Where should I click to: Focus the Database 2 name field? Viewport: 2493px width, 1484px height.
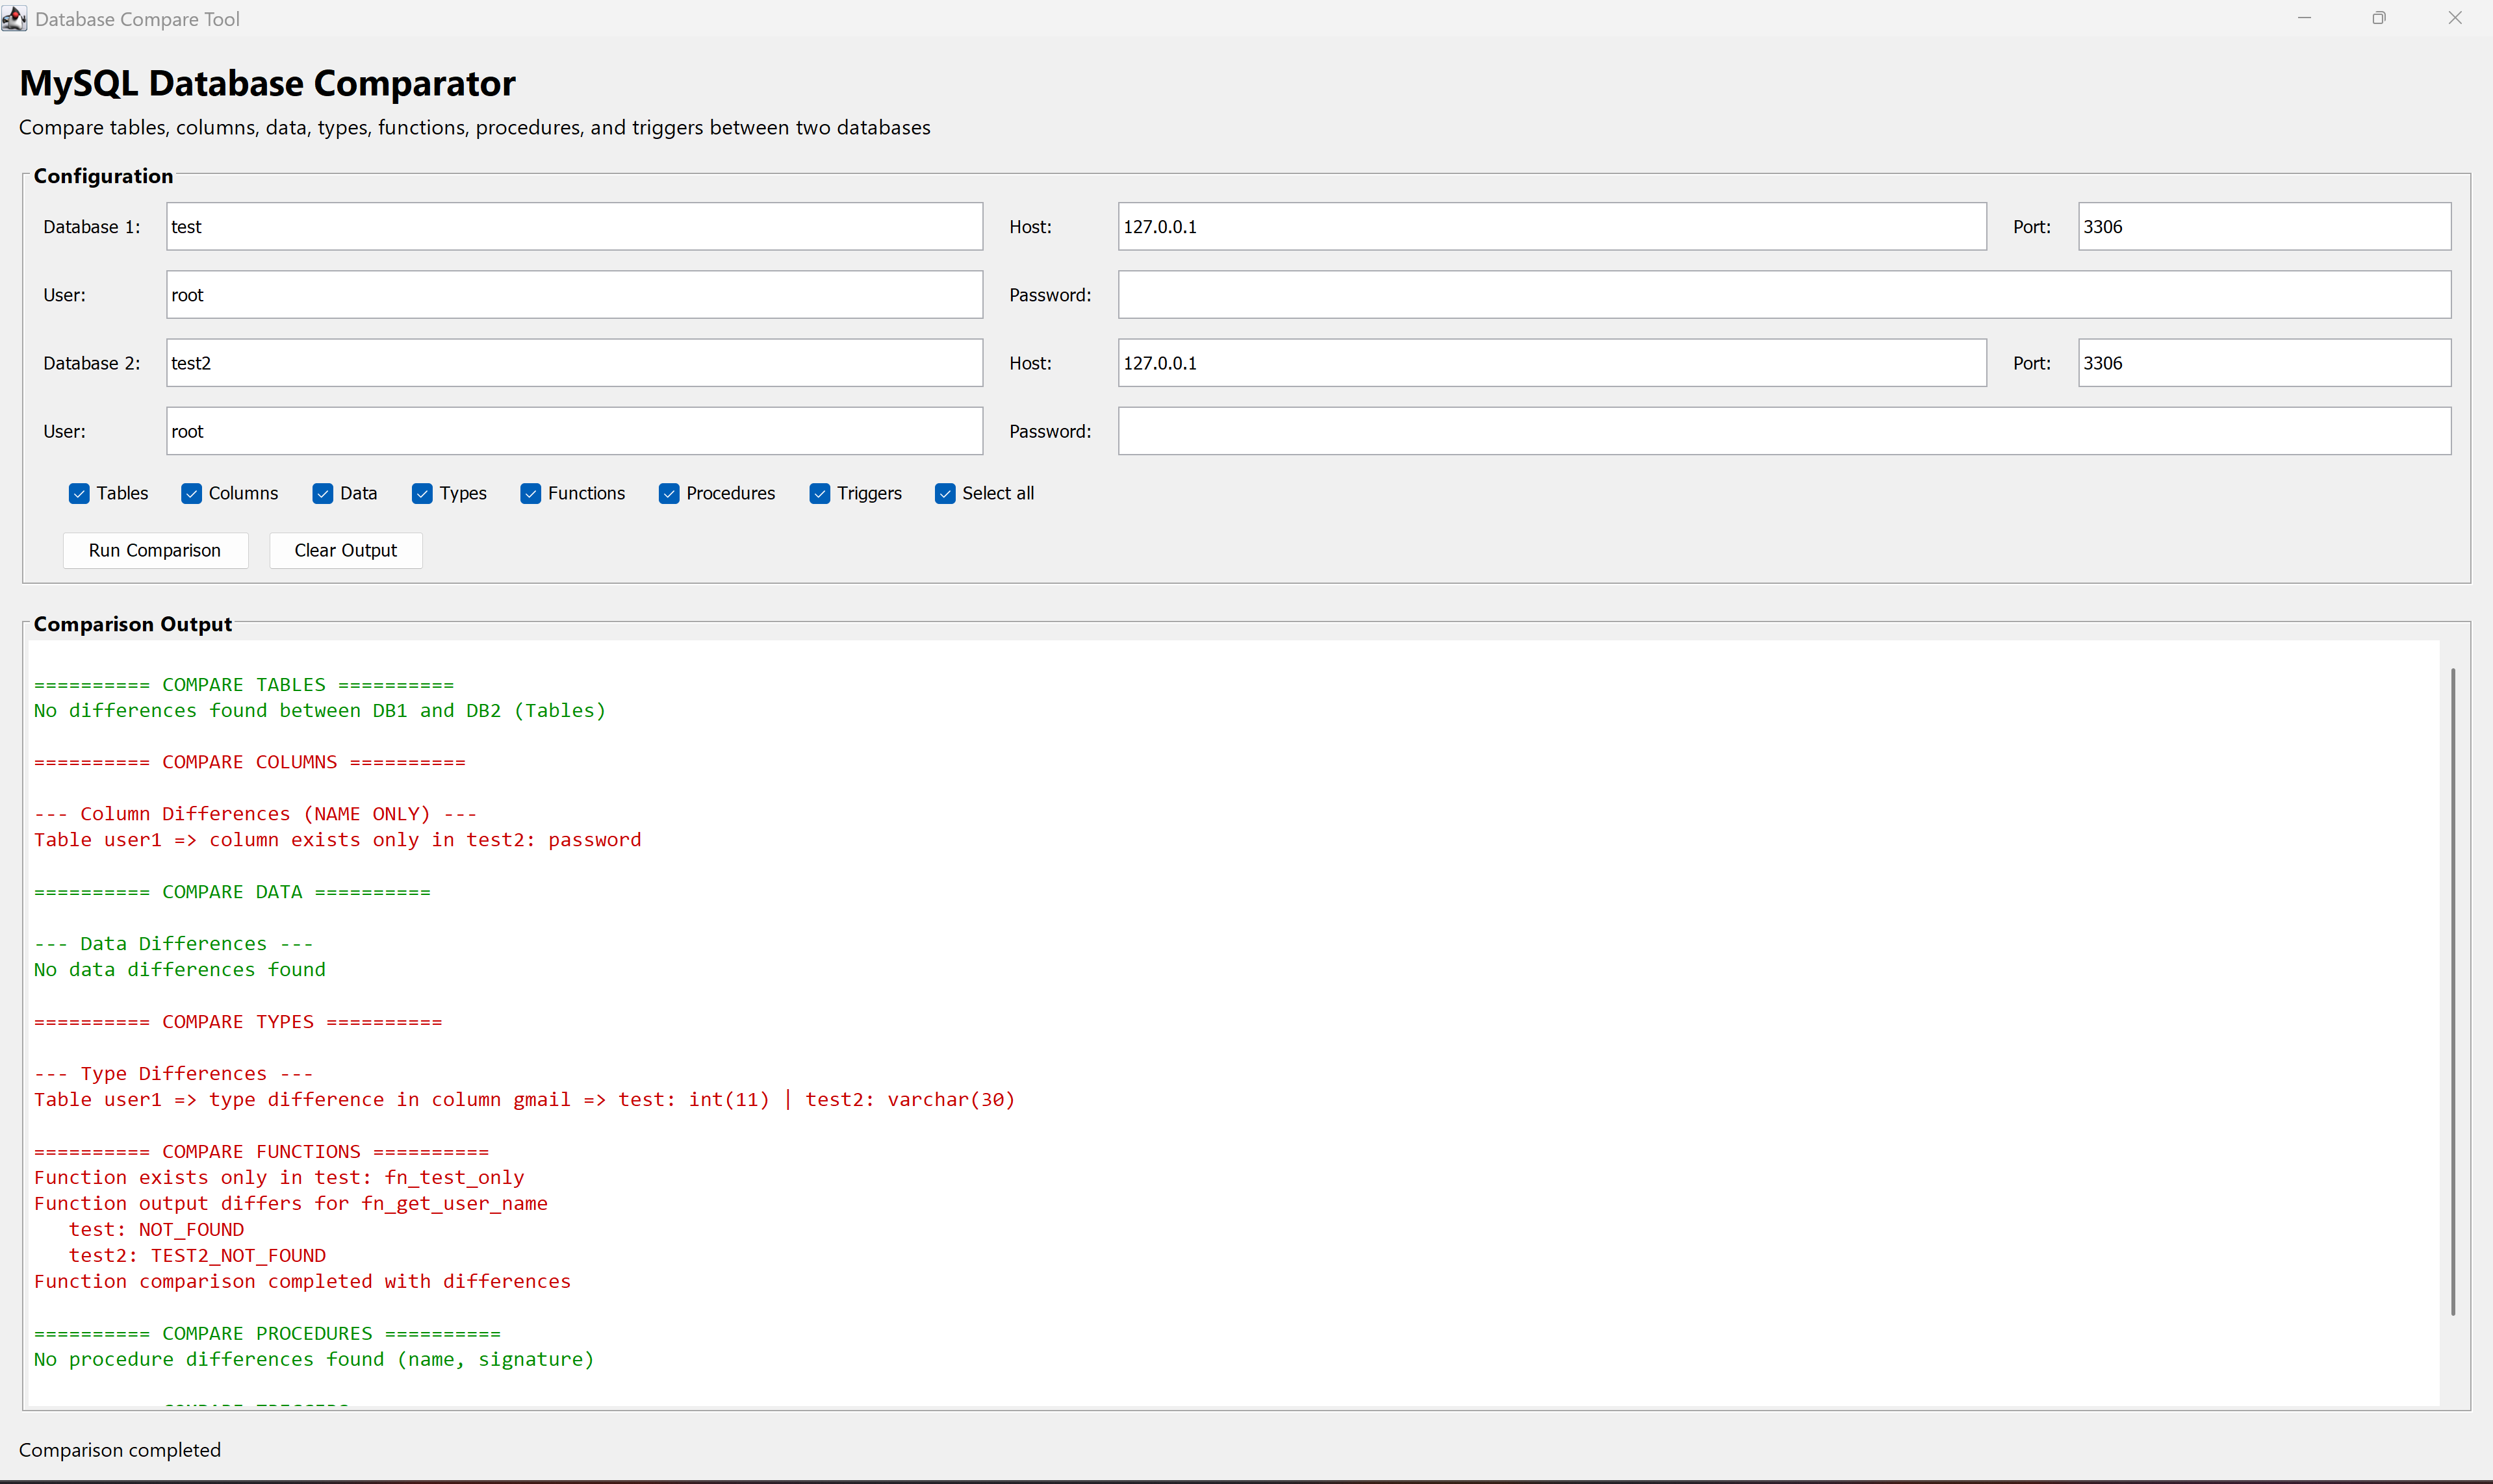coord(574,363)
